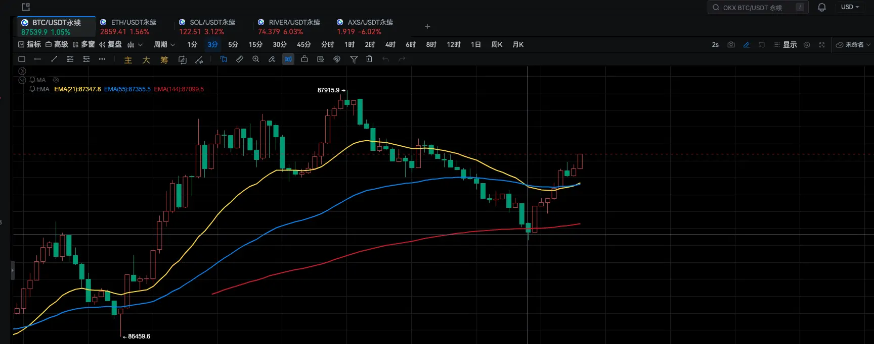The width and height of the screenshot is (874, 344).
Task: Toggle MA indicator alert bell
Action: click(x=32, y=80)
